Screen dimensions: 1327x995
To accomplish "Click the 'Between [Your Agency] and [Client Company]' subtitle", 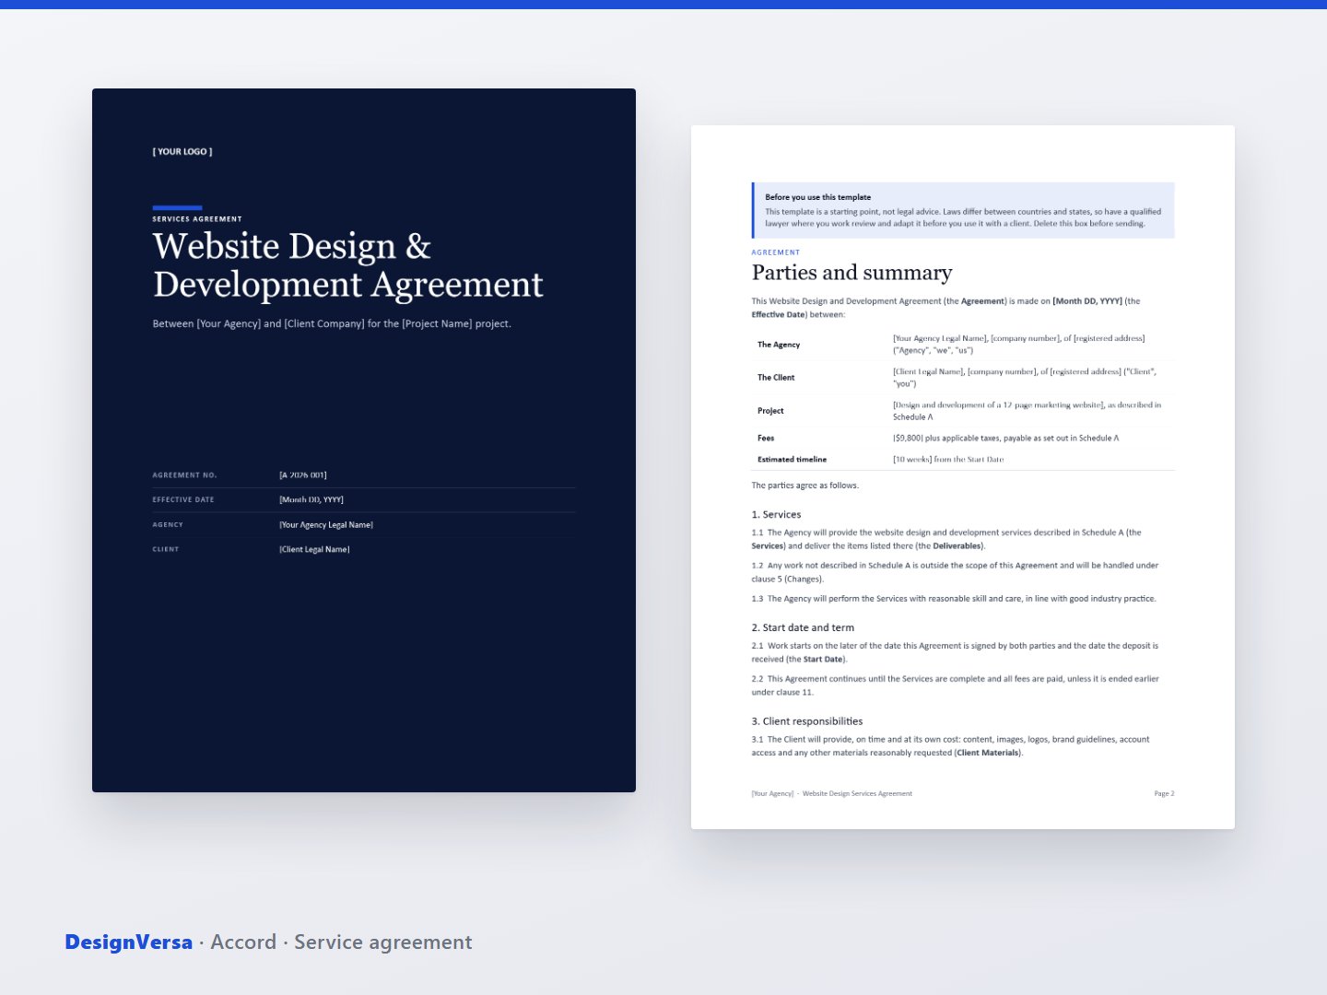I will coord(332,324).
